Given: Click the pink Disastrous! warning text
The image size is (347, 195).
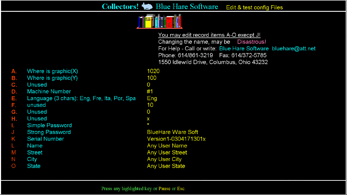Looking at the screenshot, I should [x=252, y=42].
